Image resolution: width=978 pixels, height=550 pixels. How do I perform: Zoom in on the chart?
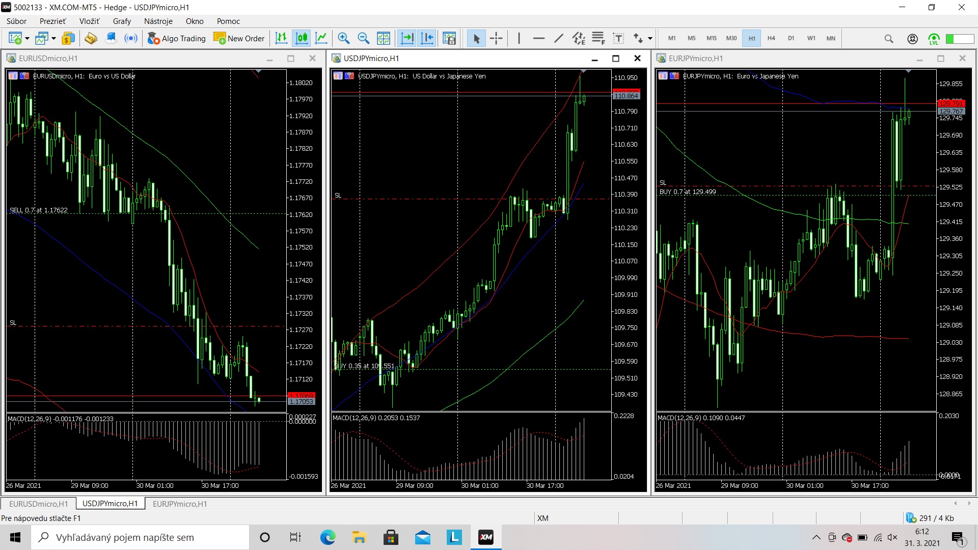pyautogui.click(x=344, y=38)
